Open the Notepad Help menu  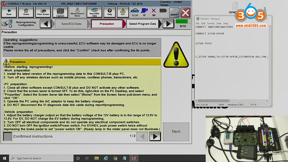226,23
